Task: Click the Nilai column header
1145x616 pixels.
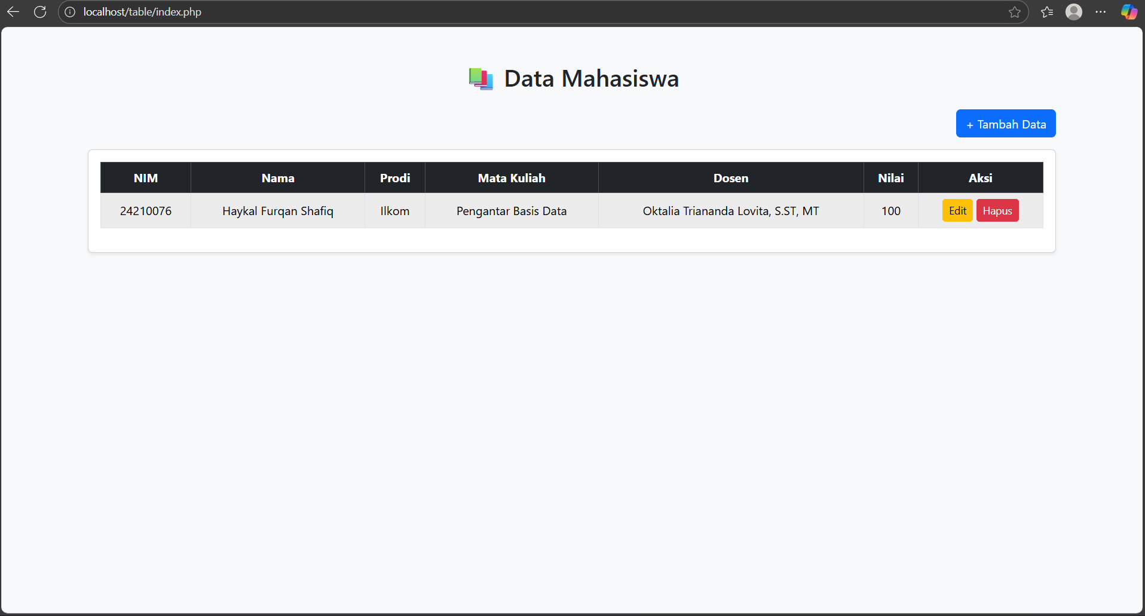Action: [x=891, y=178]
